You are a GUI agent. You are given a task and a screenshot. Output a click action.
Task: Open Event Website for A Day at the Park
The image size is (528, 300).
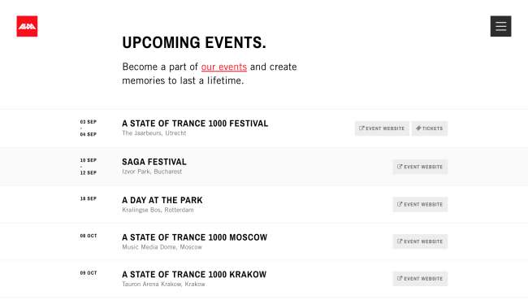[x=420, y=205]
